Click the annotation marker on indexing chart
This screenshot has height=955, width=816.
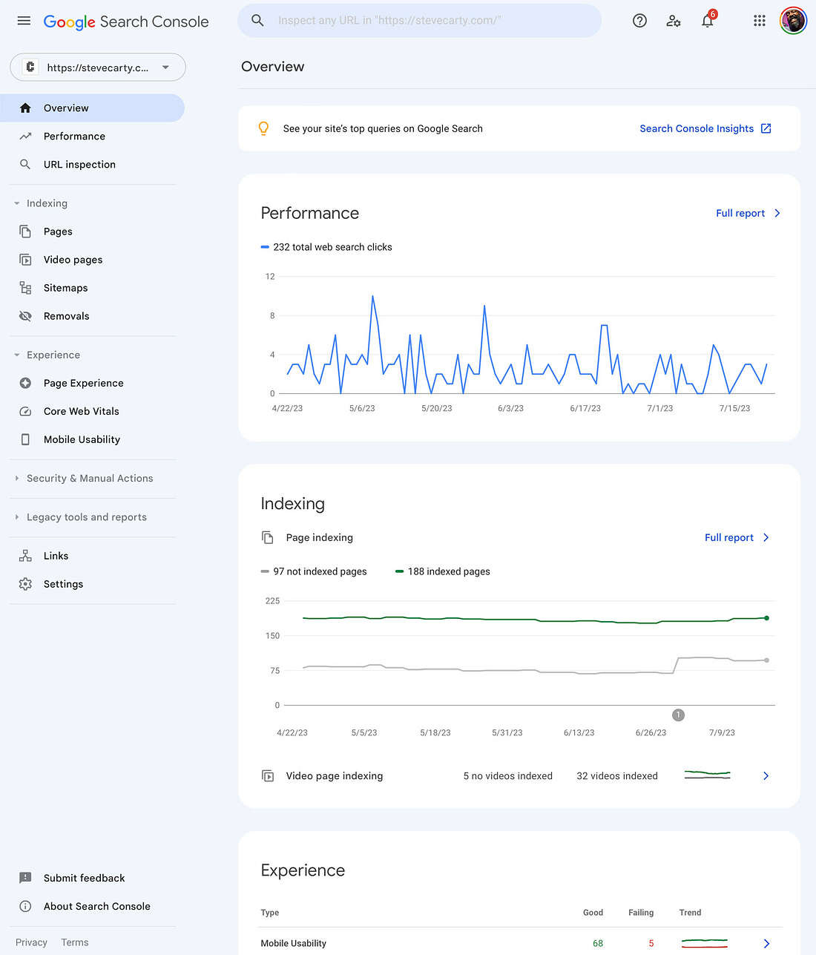678,715
